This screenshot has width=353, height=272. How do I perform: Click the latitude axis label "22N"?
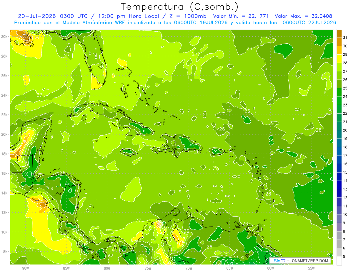[5, 115]
